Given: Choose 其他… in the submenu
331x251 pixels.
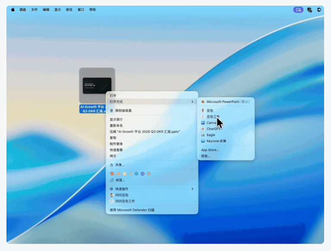Looking at the screenshot, I should click(226, 156).
